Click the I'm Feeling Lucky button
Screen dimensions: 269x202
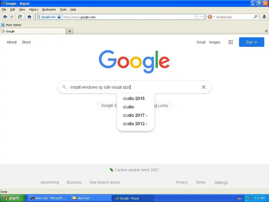[163, 105]
